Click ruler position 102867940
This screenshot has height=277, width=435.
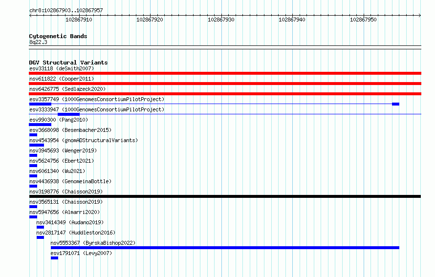coord(292,20)
